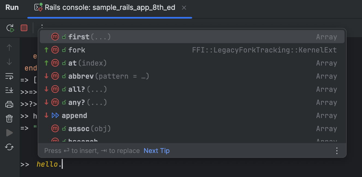The height and width of the screenshot is (177, 362).
Task: Execute the current console command
Action: [9, 133]
